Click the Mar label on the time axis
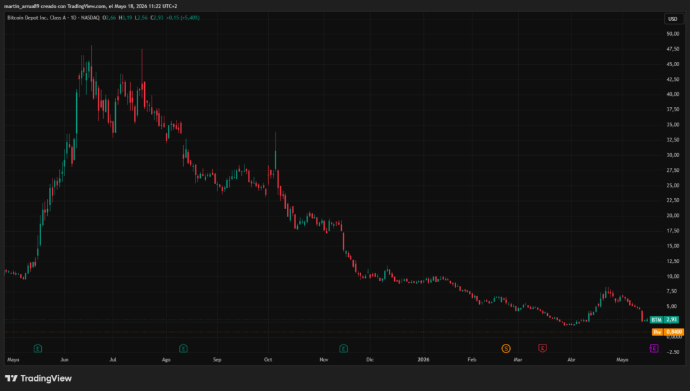 tap(518, 360)
